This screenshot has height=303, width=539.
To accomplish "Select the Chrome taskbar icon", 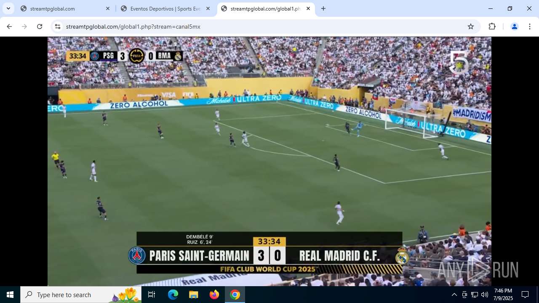I will [235, 295].
